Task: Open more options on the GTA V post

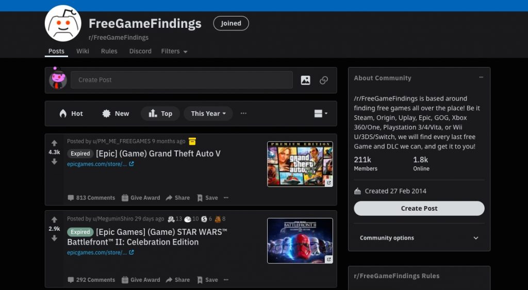Action: point(226,197)
